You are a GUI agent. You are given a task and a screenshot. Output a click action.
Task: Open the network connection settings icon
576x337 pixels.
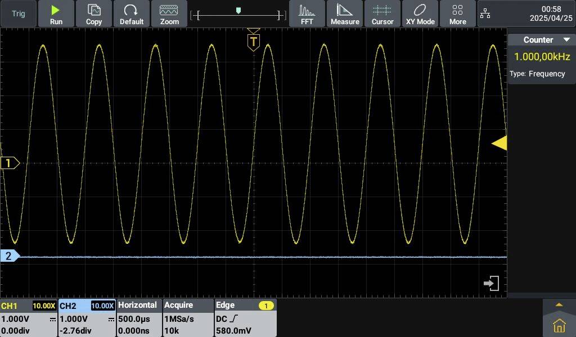tap(487, 13)
